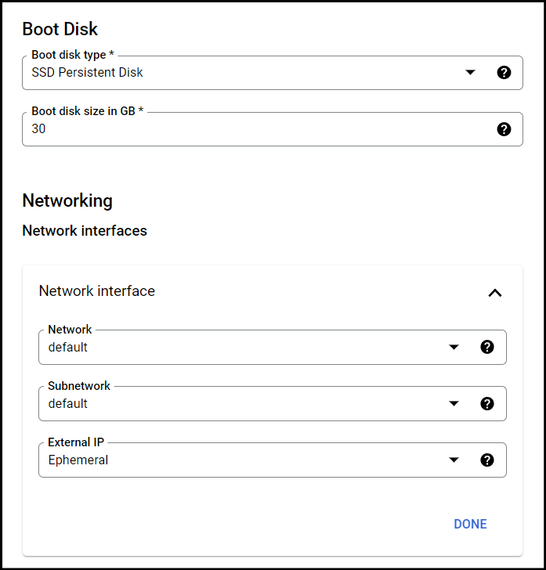The height and width of the screenshot is (570, 546).
Task: Click the Boot Disk section heading
Action: click(60, 29)
